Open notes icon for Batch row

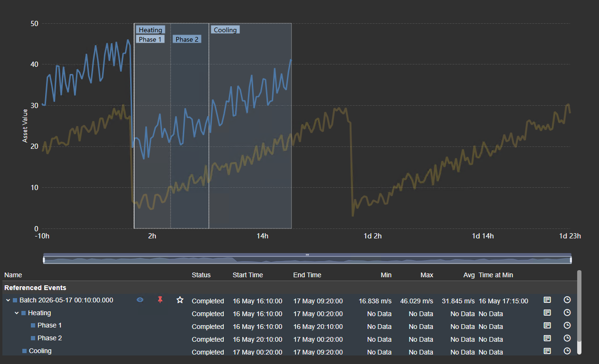(547, 300)
